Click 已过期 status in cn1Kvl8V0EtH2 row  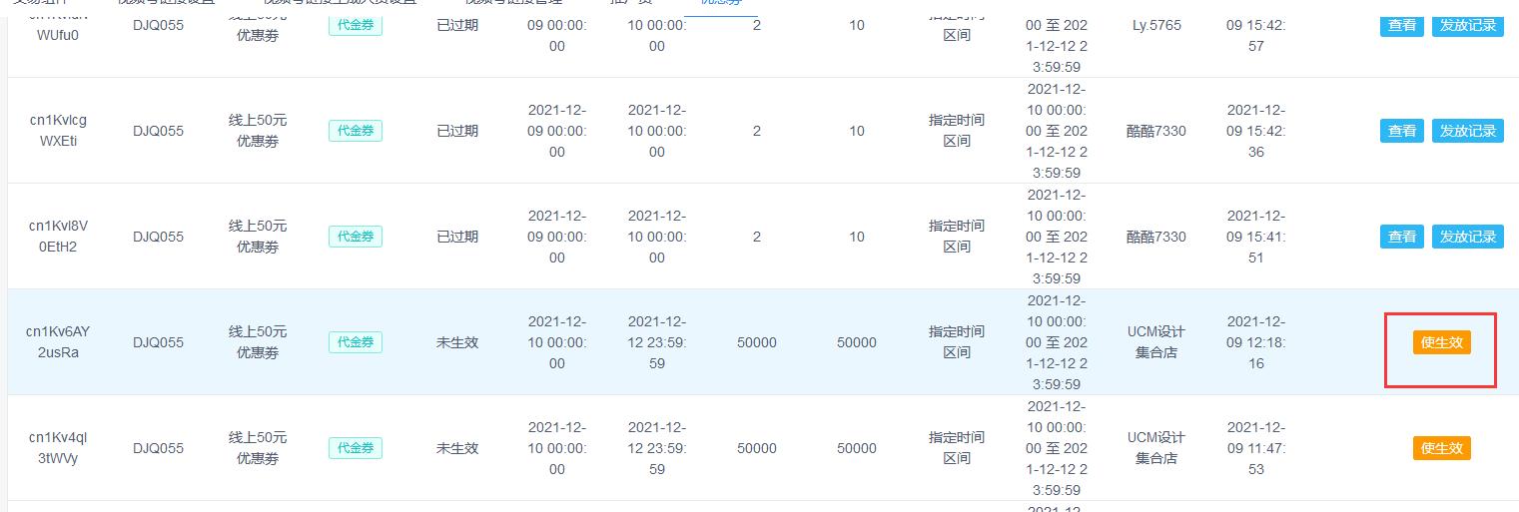point(457,237)
